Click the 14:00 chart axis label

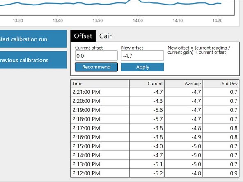point(138,20)
